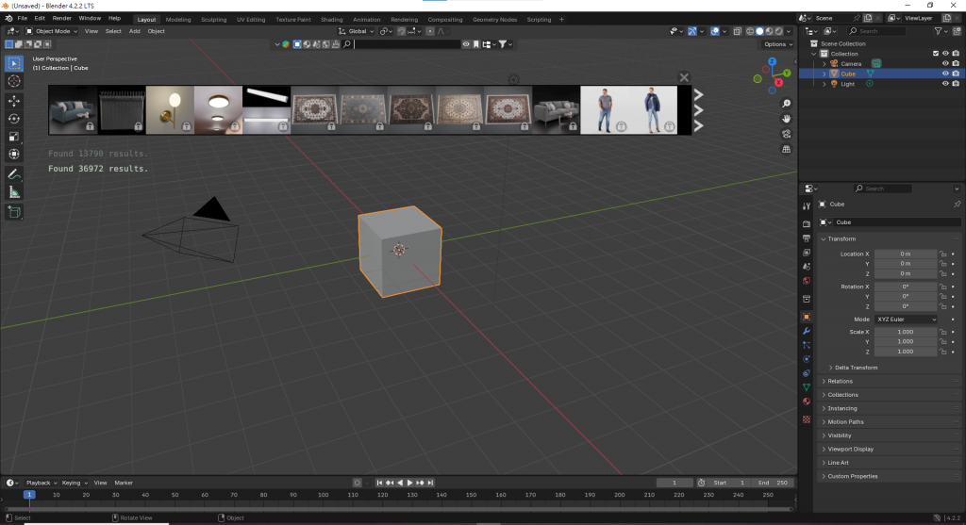Toggle viewport visibility of the Light object
This screenshot has height=525, width=966.
(x=945, y=84)
